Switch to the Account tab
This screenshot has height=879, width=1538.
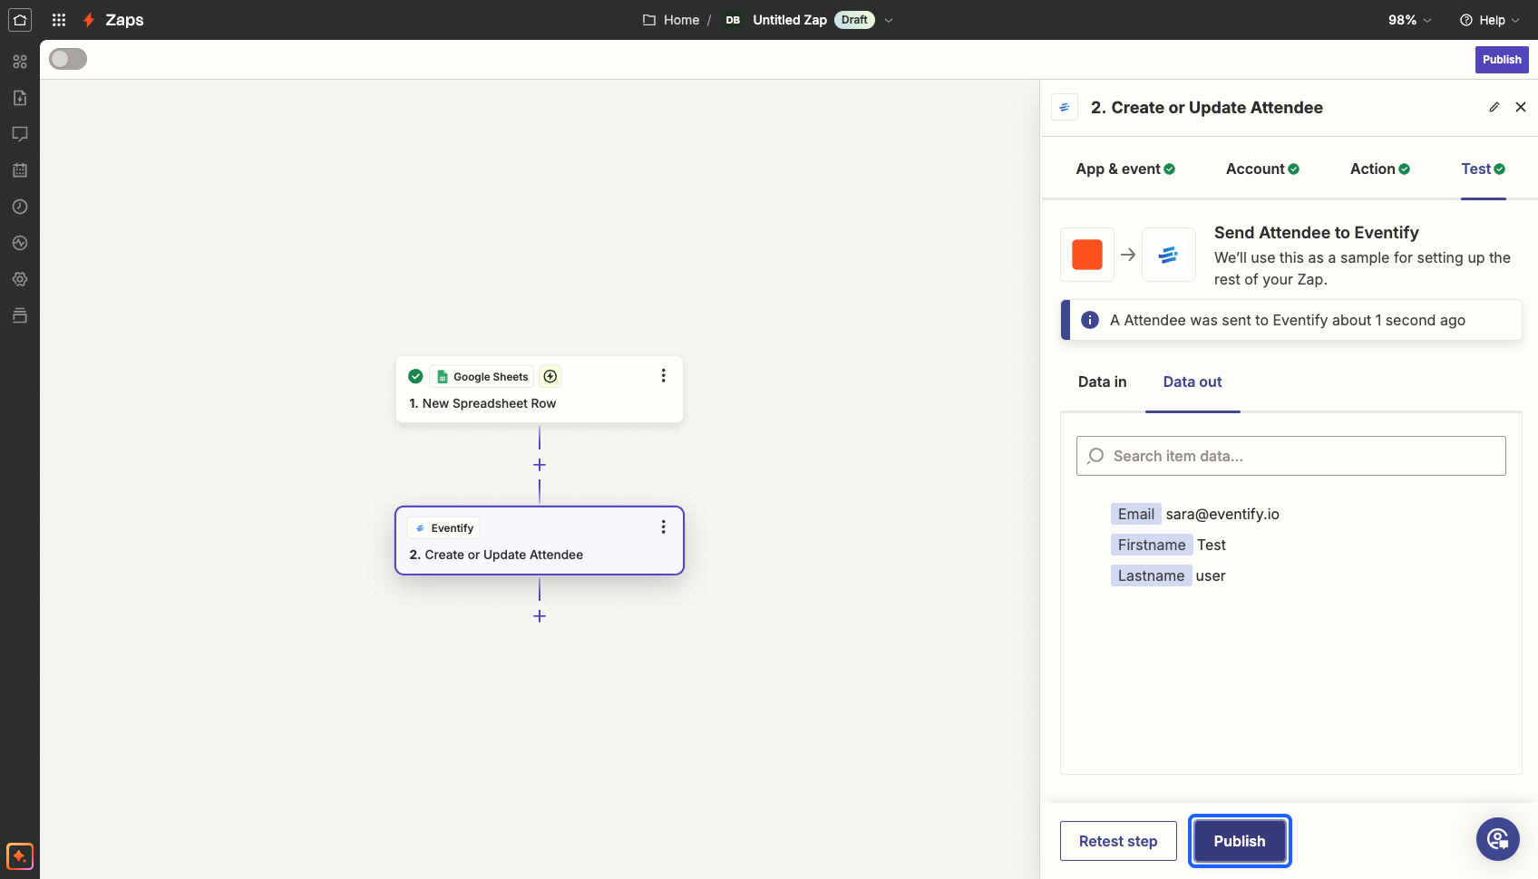coord(1262,169)
